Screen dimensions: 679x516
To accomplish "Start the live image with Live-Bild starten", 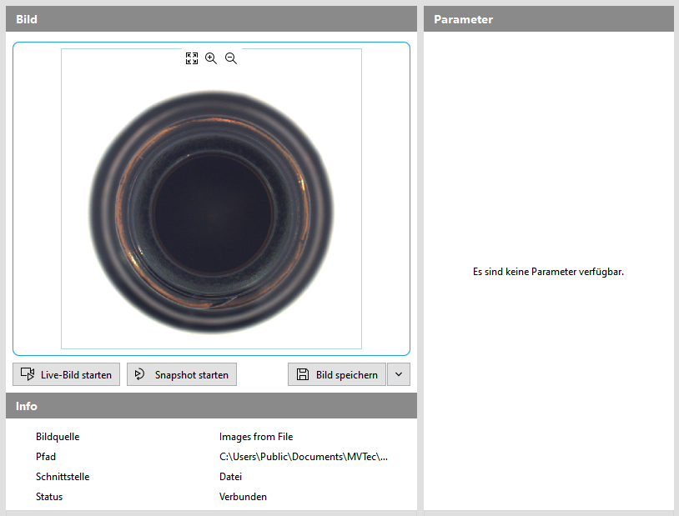I will 67,374.
